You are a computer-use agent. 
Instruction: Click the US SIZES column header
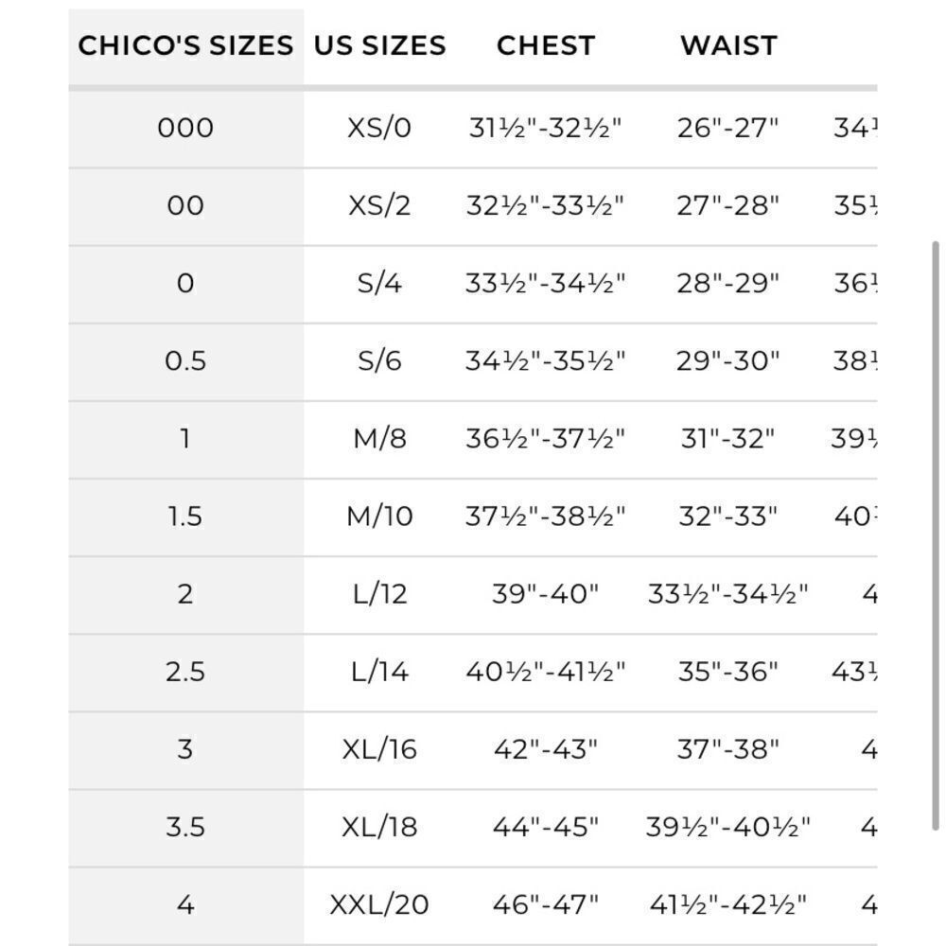(x=380, y=45)
